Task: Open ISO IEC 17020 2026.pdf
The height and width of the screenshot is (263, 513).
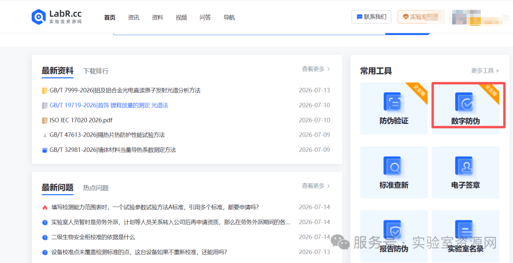Action: (x=81, y=121)
